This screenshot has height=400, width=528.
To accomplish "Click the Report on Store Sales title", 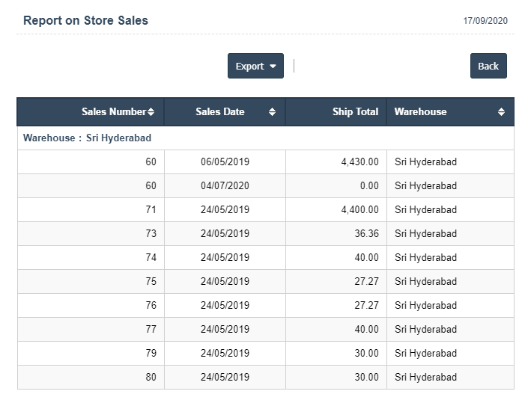I will tap(85, 21).
